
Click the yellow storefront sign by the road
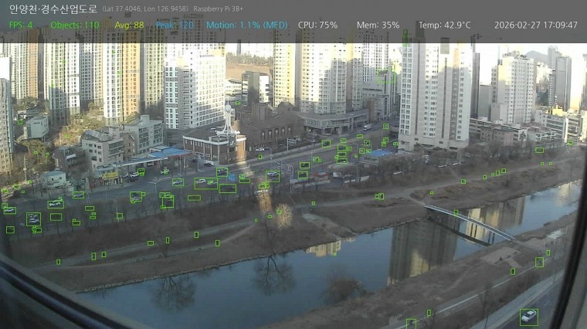click(x=110, y=176)
